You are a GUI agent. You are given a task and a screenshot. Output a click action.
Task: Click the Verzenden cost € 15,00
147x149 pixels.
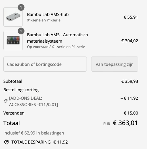click(x=131, y=113)
